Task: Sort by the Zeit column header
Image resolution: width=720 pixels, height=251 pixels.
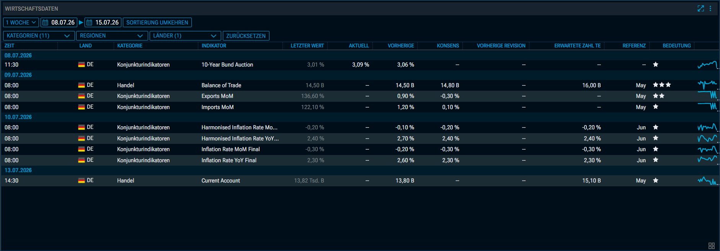Action: click(10, 46)
